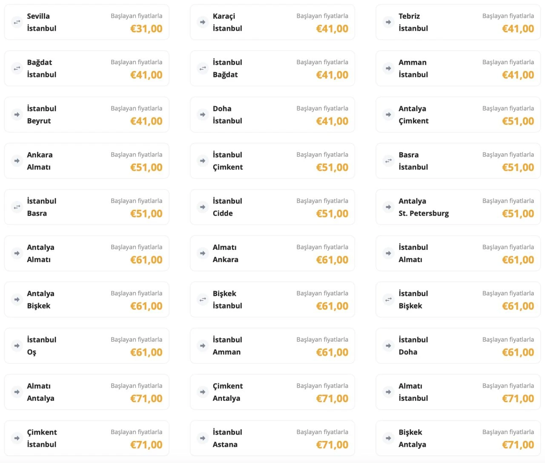Viewport: 545px width, 463px height.
Task: Click round-trip icon on İstanbul–Basra card
Action: (17, 207)
